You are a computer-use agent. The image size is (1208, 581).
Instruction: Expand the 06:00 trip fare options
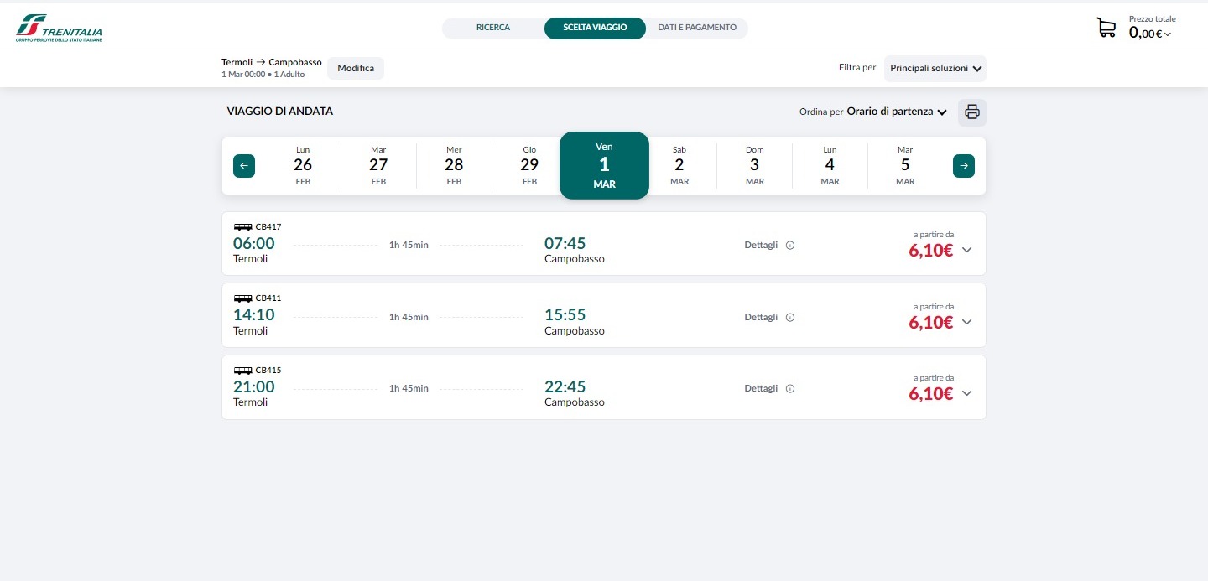coord(966,250)
